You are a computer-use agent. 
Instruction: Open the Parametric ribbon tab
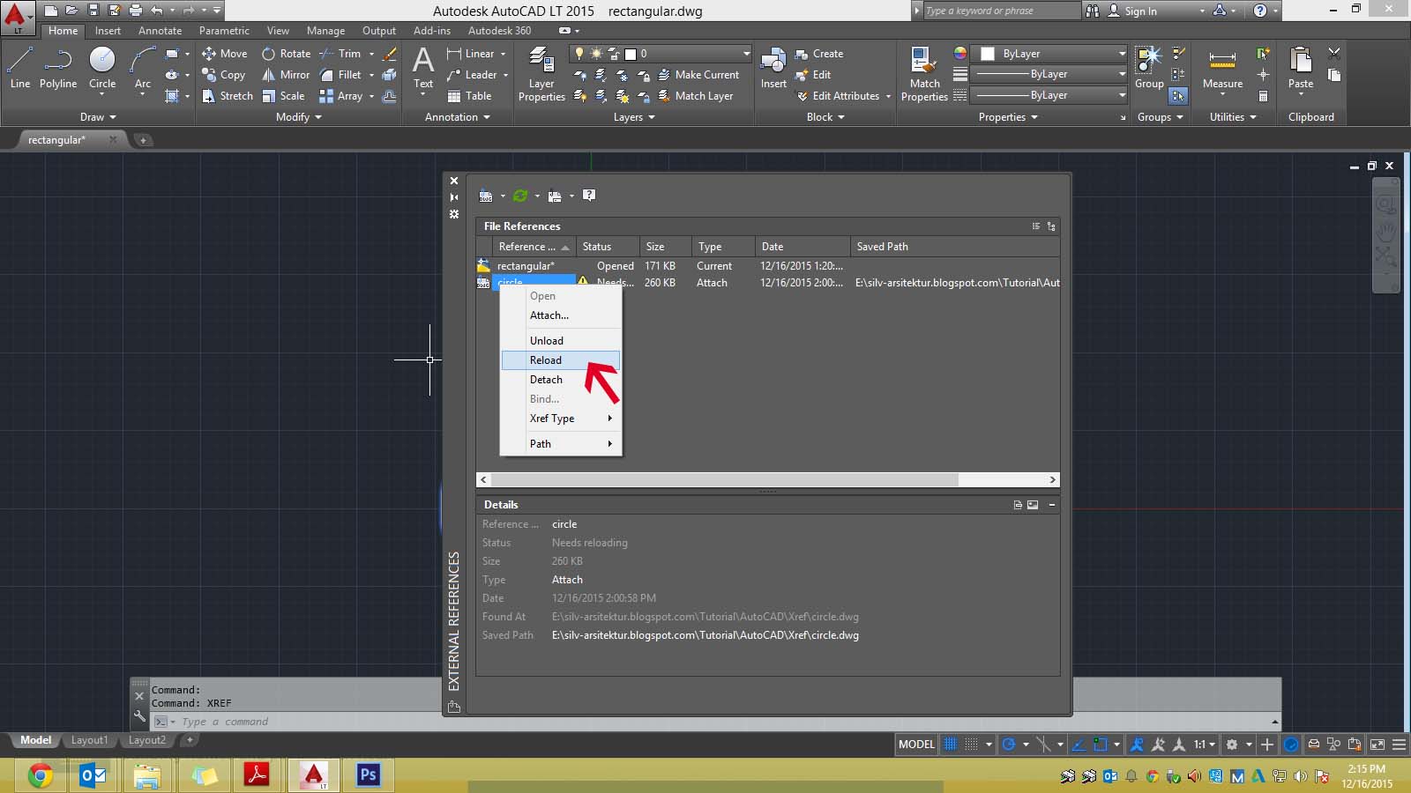[224, 31]
